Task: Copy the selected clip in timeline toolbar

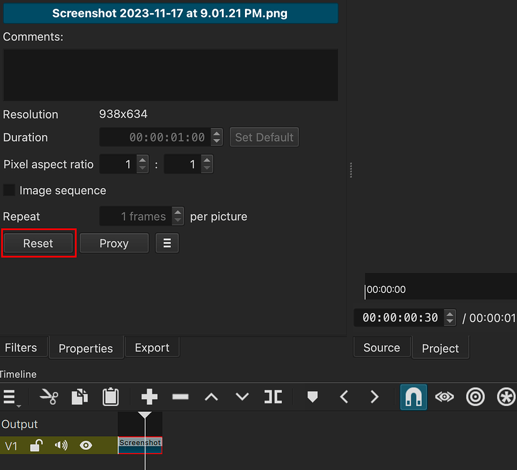Action: coord(80,397)
